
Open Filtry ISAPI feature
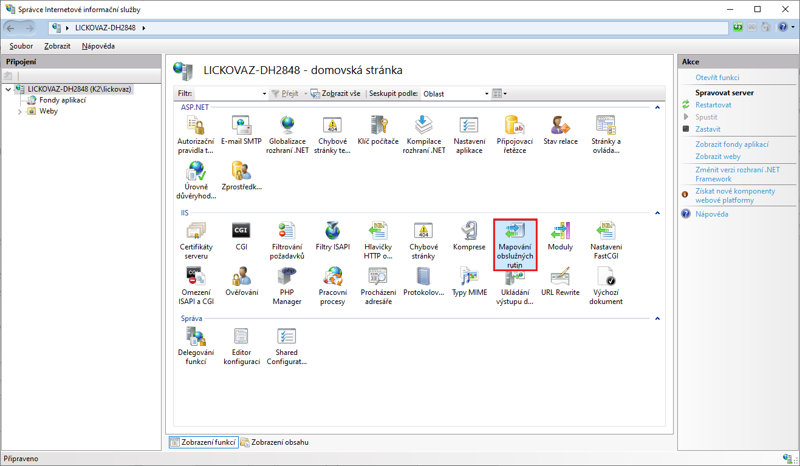click(x=333, y=236)
